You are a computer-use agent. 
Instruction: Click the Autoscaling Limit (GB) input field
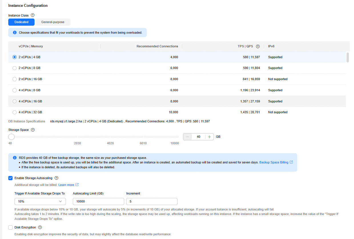pyautogui.click(x=98, y=201)
